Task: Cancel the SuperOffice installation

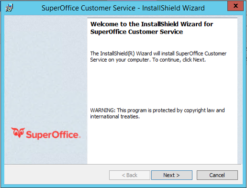Action: click(x=217, y=175)
